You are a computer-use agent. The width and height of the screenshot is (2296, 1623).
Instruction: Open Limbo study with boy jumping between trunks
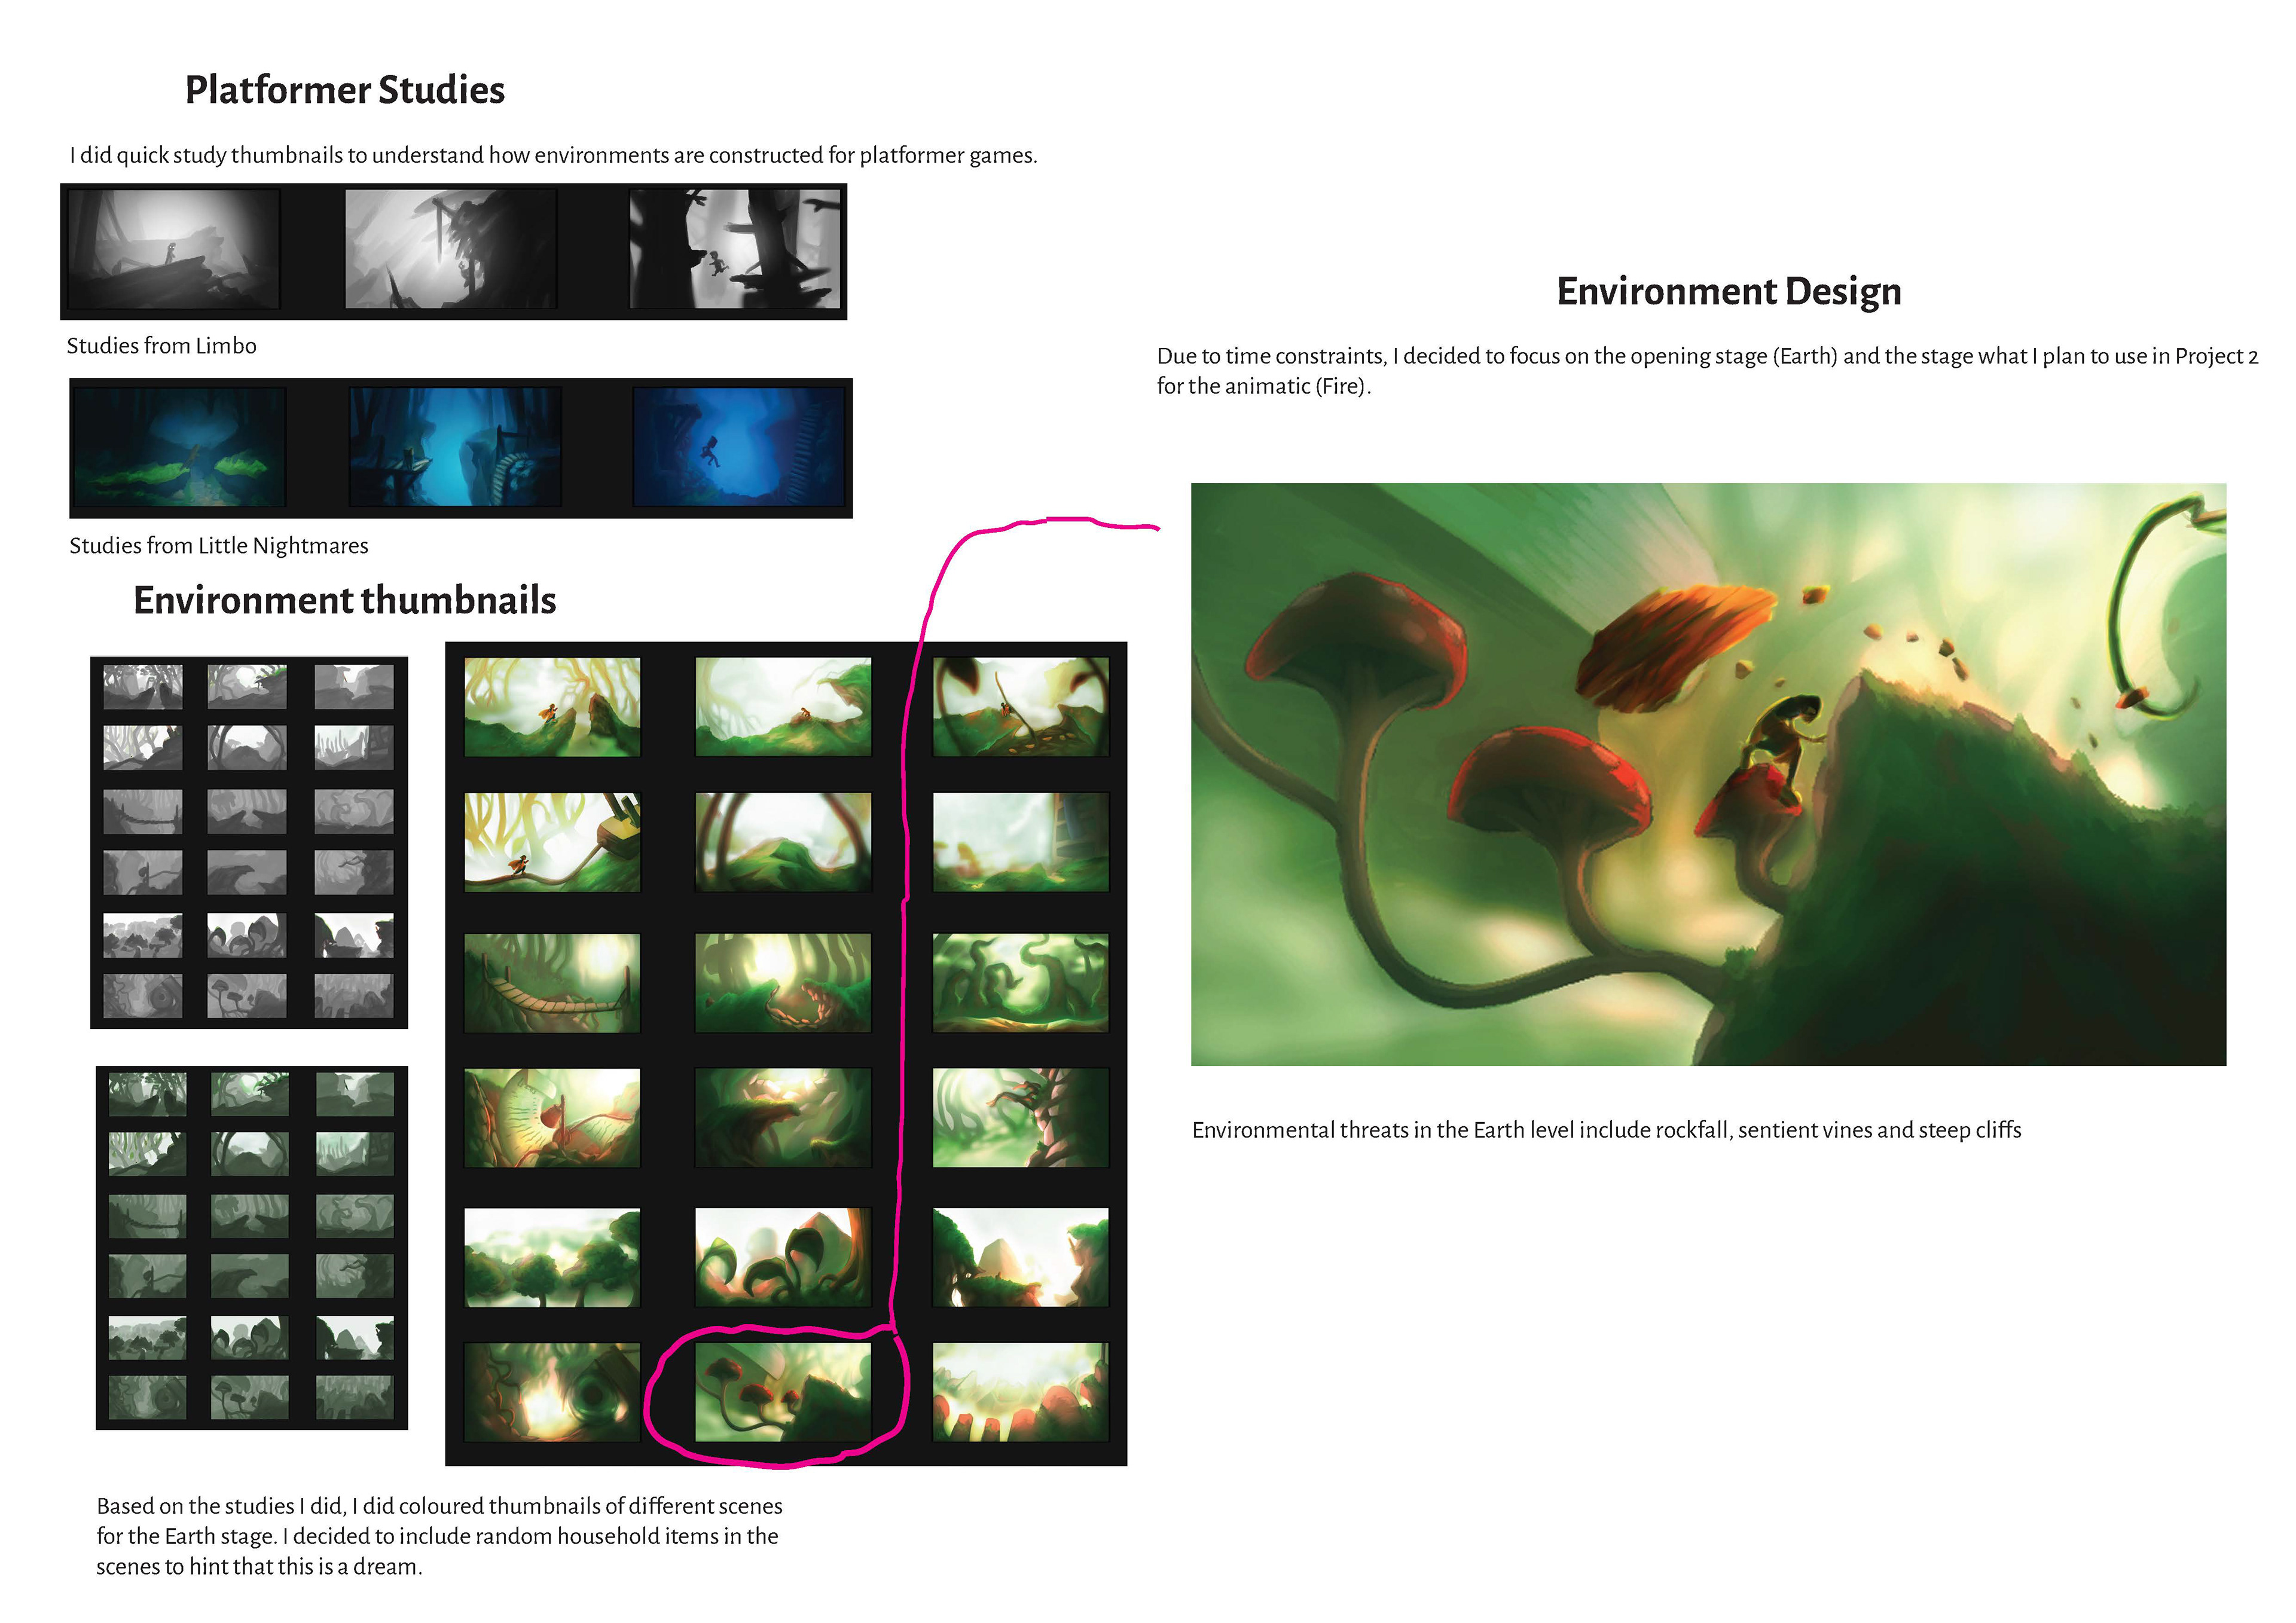point(735,249)
